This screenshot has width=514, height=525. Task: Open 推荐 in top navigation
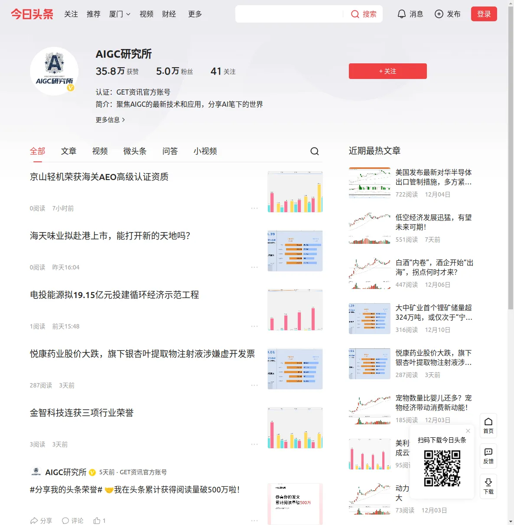pyautogui.click(x=94, y=14)
